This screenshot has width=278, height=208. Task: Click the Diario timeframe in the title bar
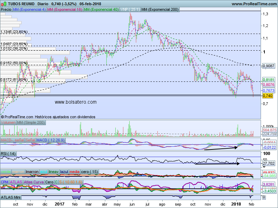pos(44,4)
